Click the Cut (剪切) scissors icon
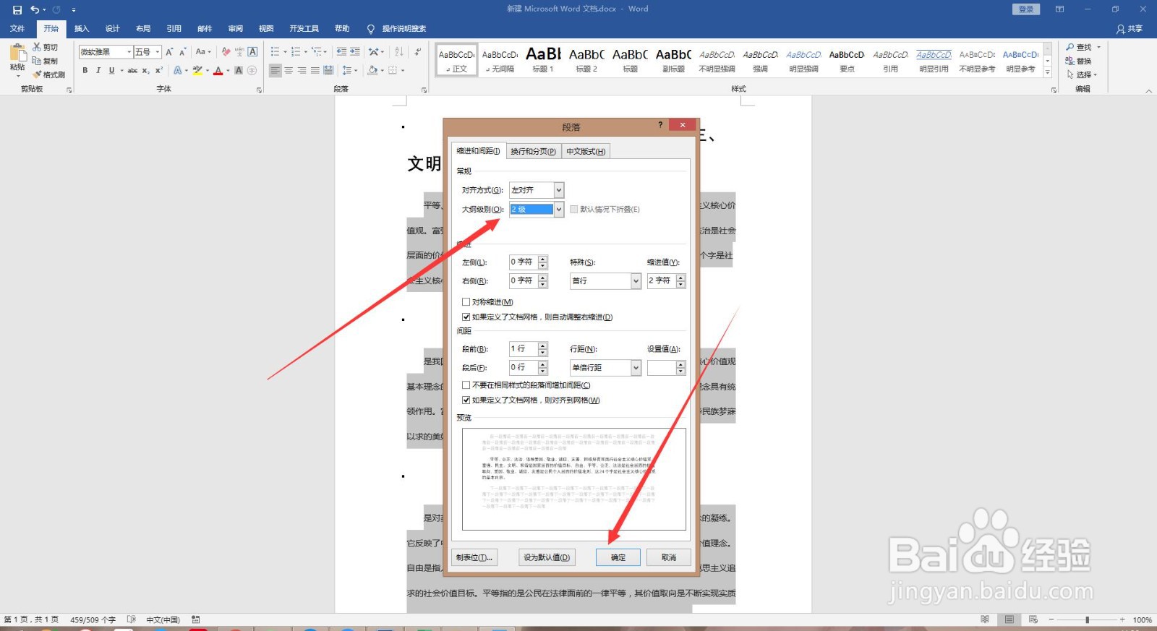Screen dimensions: 1157x631 pyautogui.click(x=37, y=47)
